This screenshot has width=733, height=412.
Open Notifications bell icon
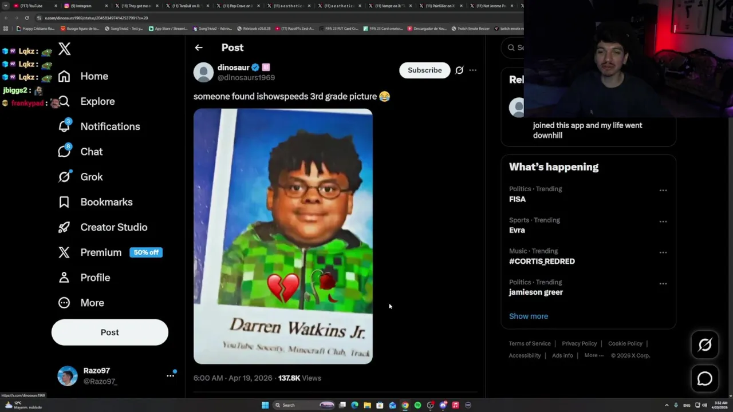[x=64, y=126]
